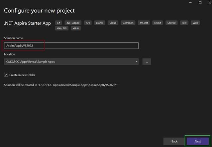Go to the Next step

(x=198, y=141)
